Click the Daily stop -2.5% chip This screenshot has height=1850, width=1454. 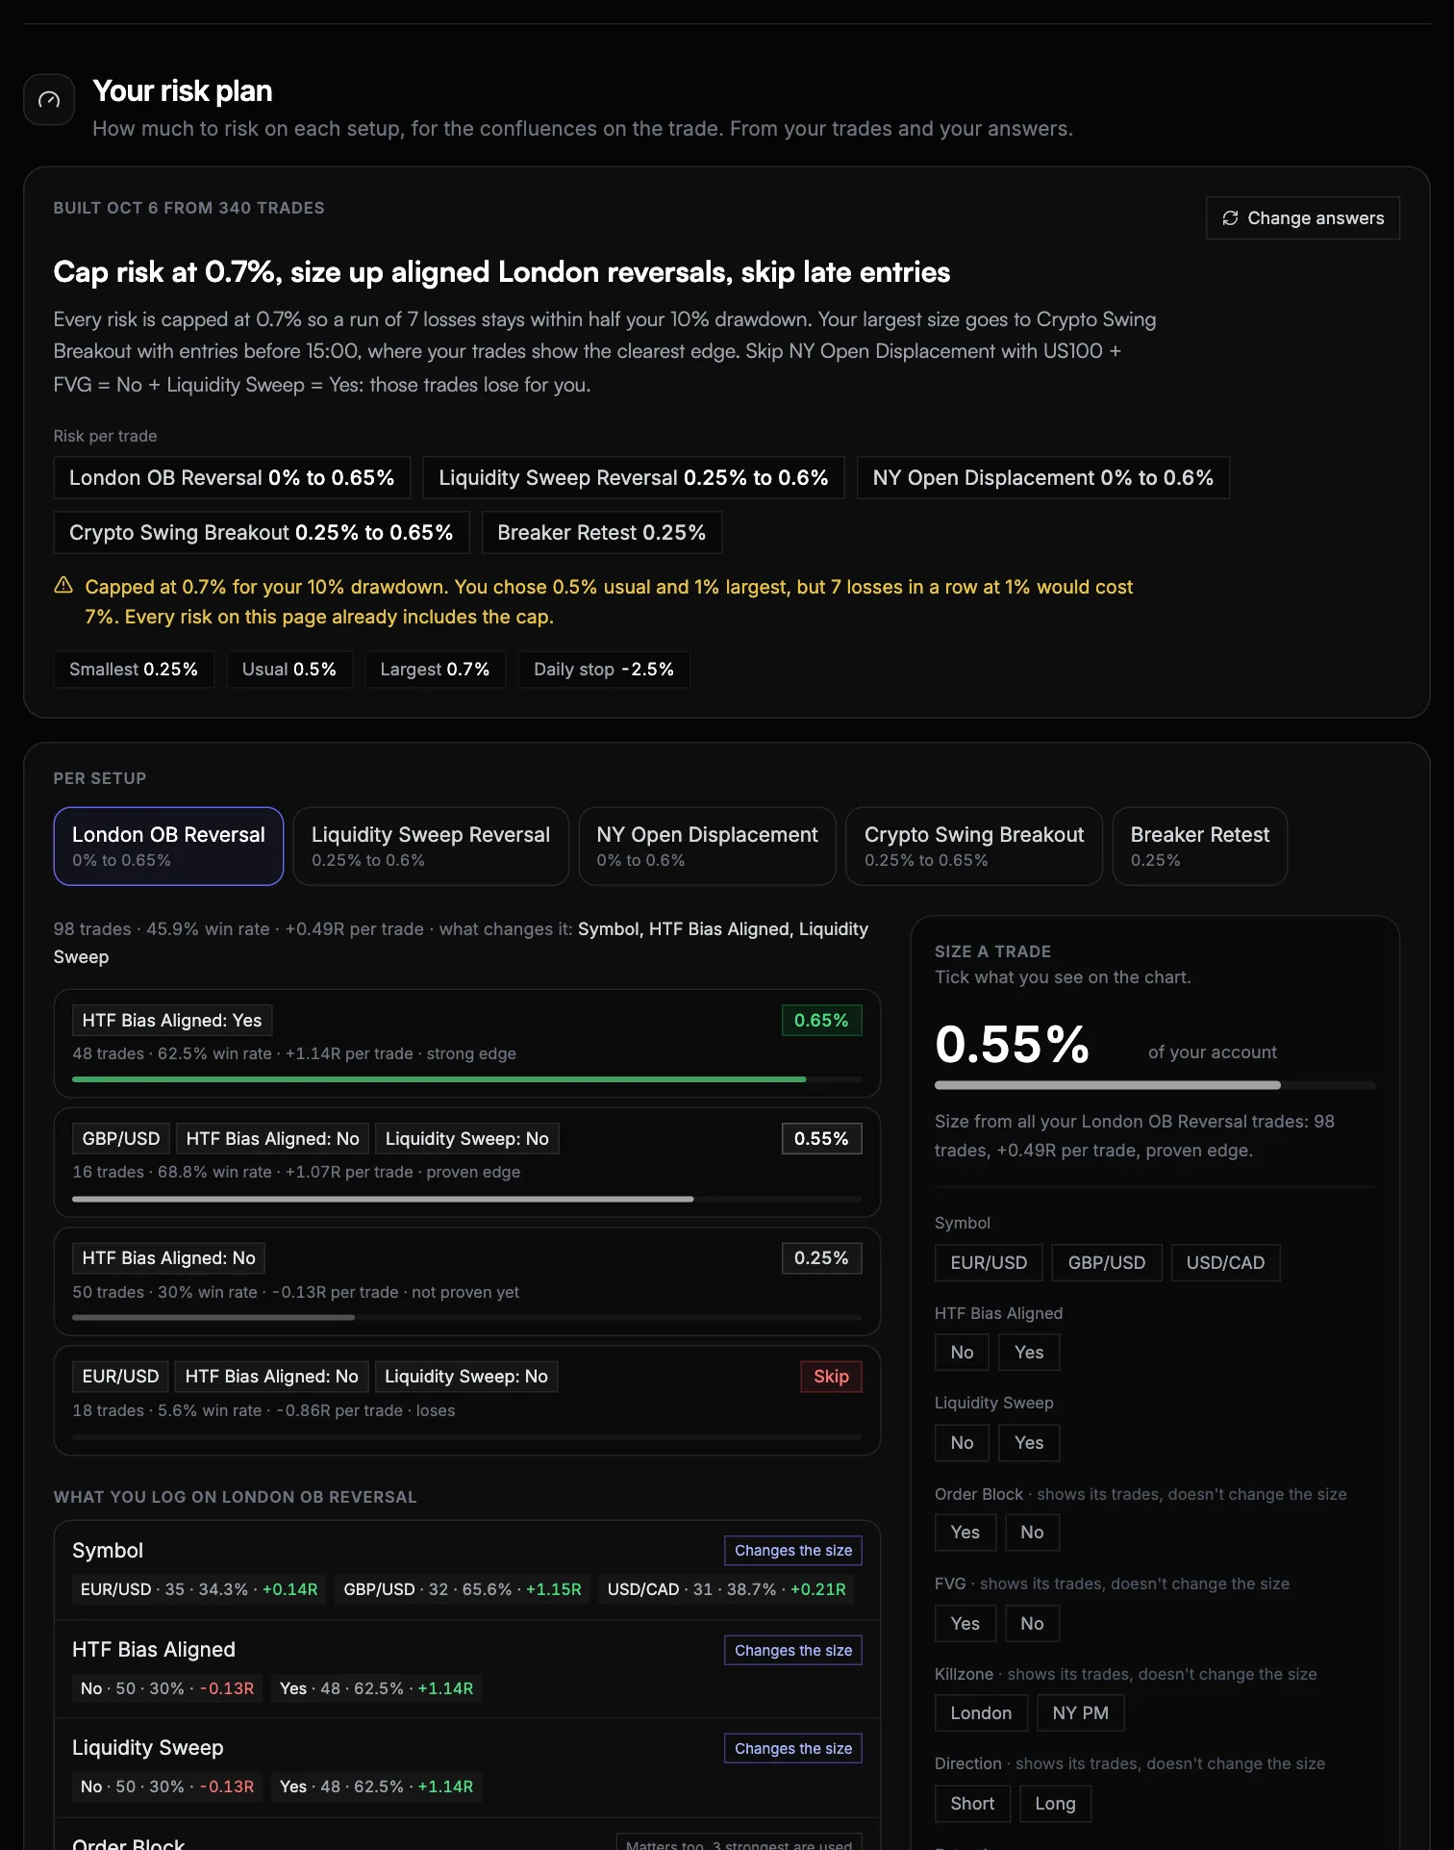point(604,669)
